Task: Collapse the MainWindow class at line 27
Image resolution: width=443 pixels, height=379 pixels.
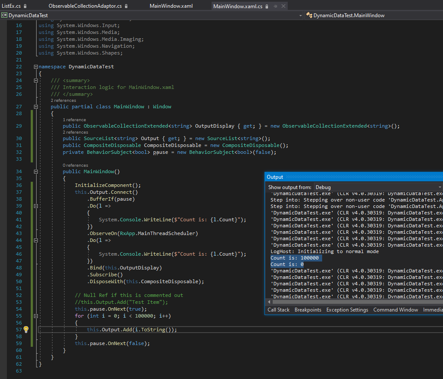Action: point(36,107)
